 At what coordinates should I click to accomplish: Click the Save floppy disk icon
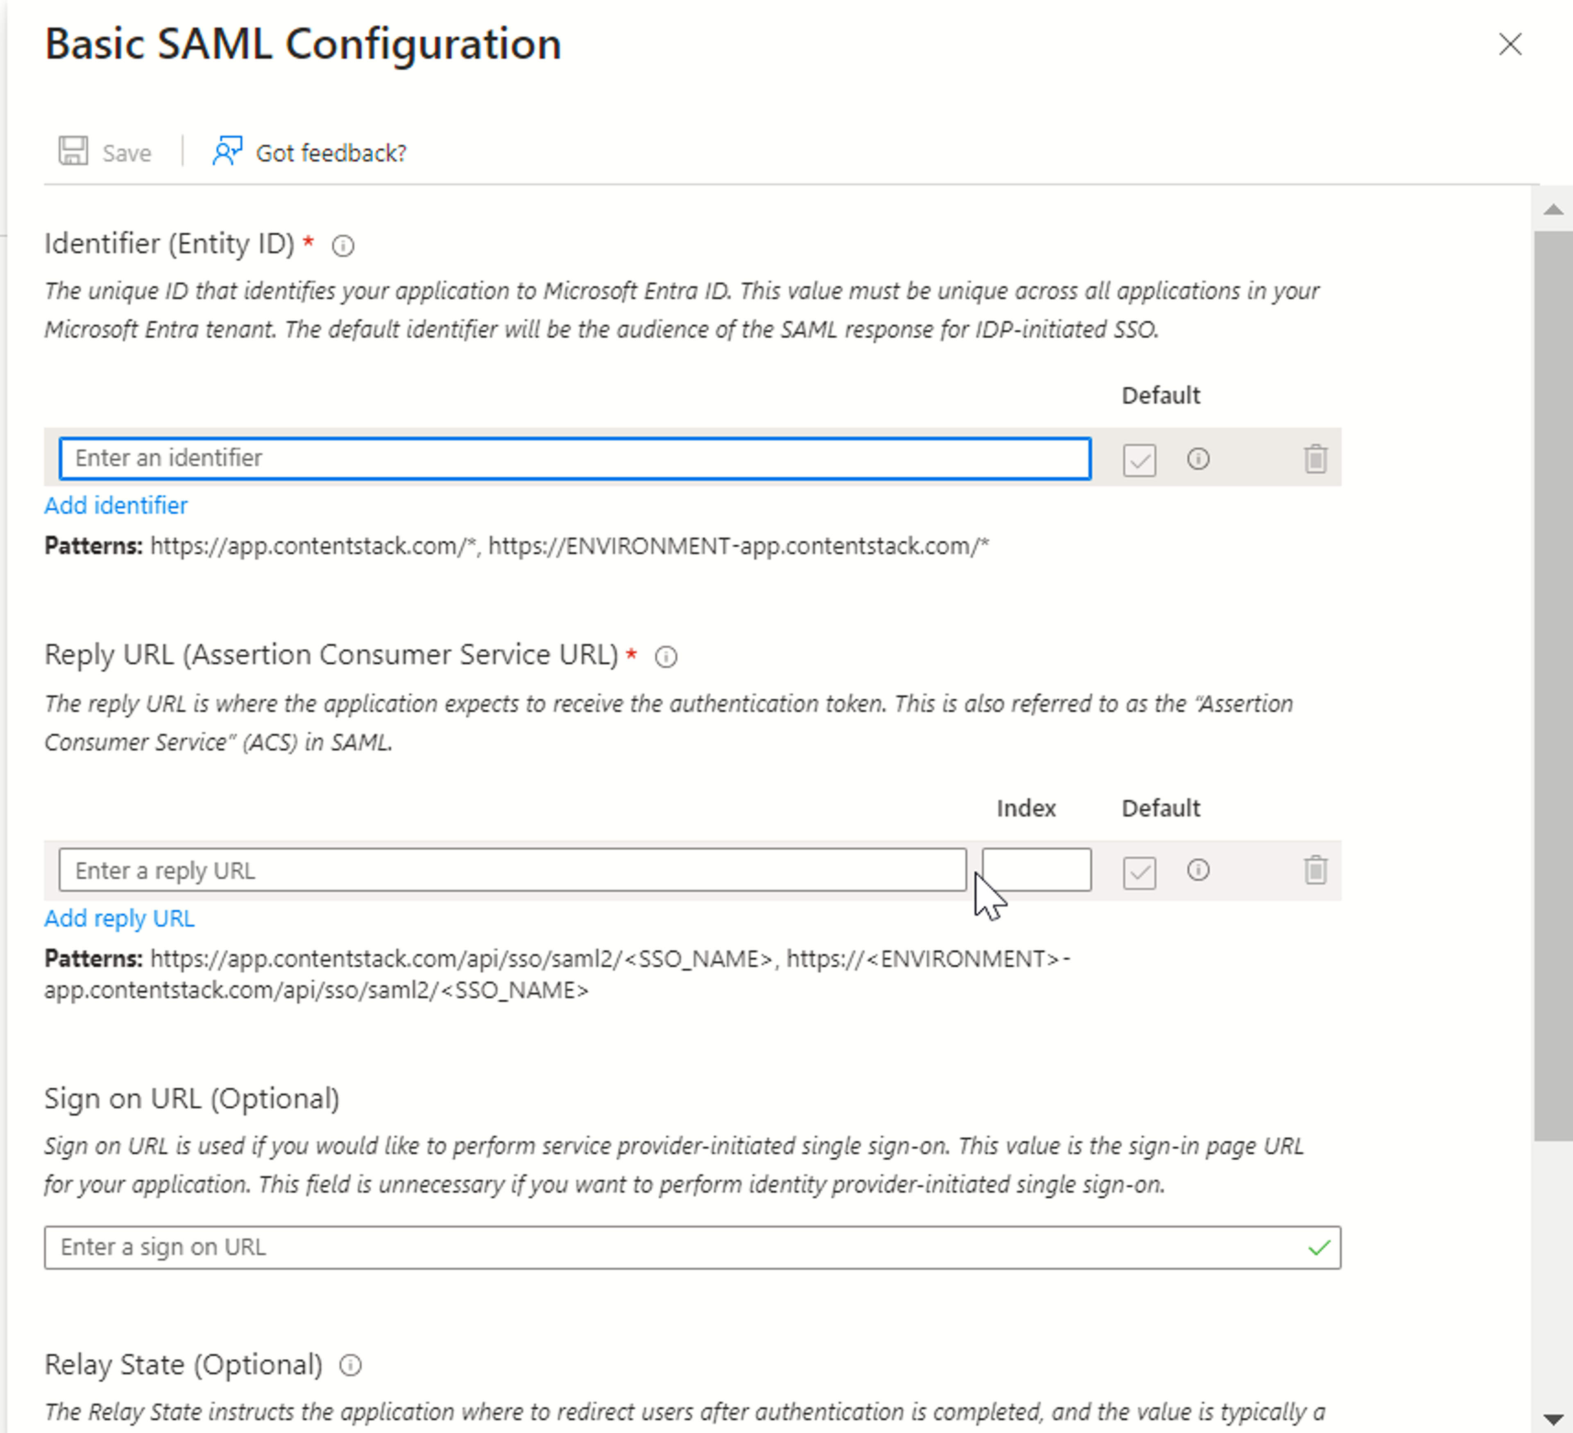click(x=73, y=152)
